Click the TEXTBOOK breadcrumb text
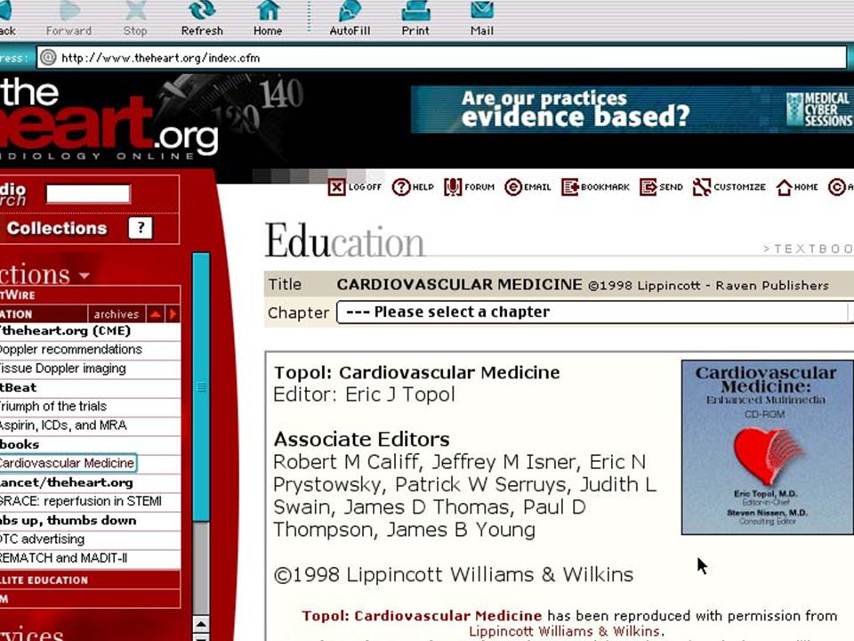This screenshot has height=641, width=854. (809, 249)
